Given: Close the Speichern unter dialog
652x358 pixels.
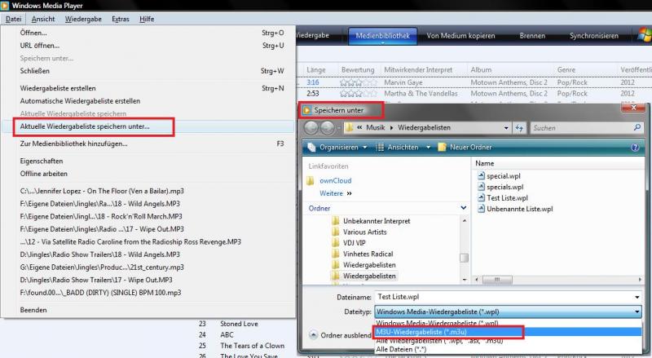Looking at the screenshot, I should tap(633, 108).
